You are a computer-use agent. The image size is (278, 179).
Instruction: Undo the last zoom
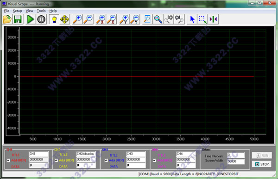[169, 19]
